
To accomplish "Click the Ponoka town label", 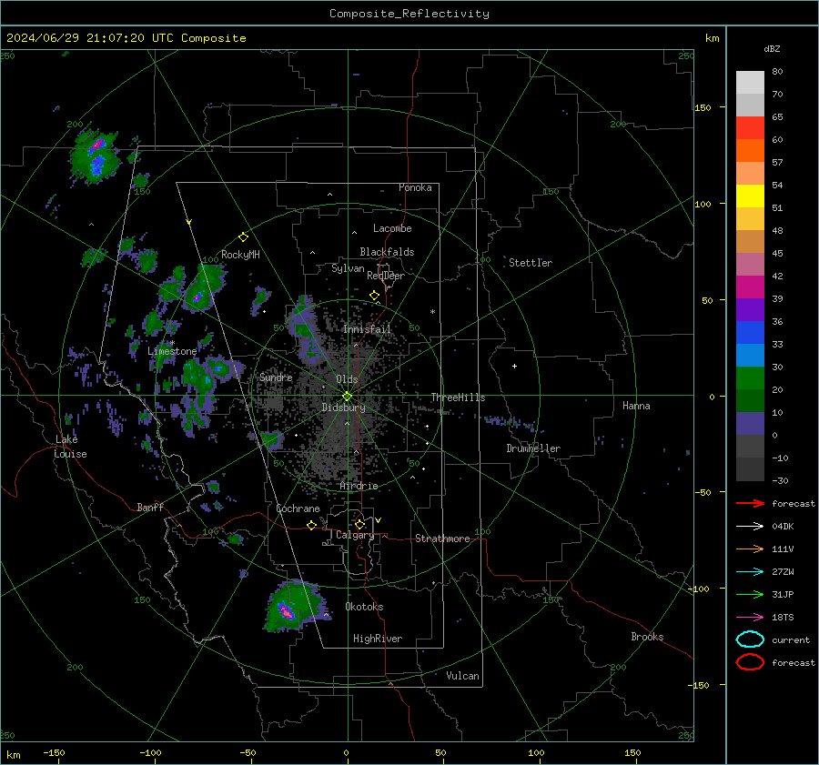I will pyautogui.click(x=415, y=187).
